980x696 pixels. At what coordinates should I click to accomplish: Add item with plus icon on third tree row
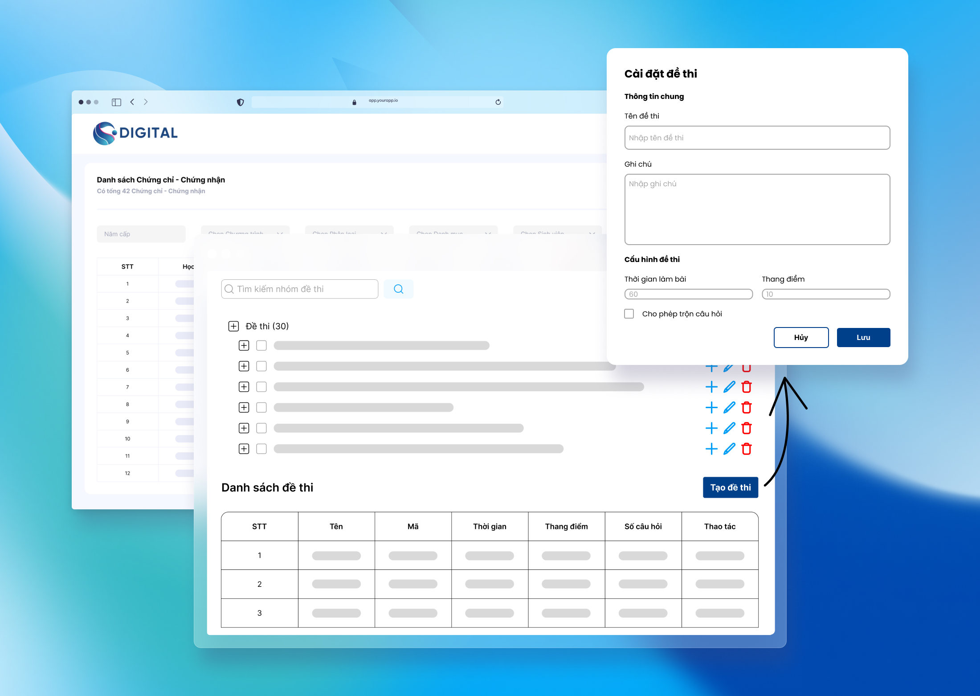click(711, 387)
